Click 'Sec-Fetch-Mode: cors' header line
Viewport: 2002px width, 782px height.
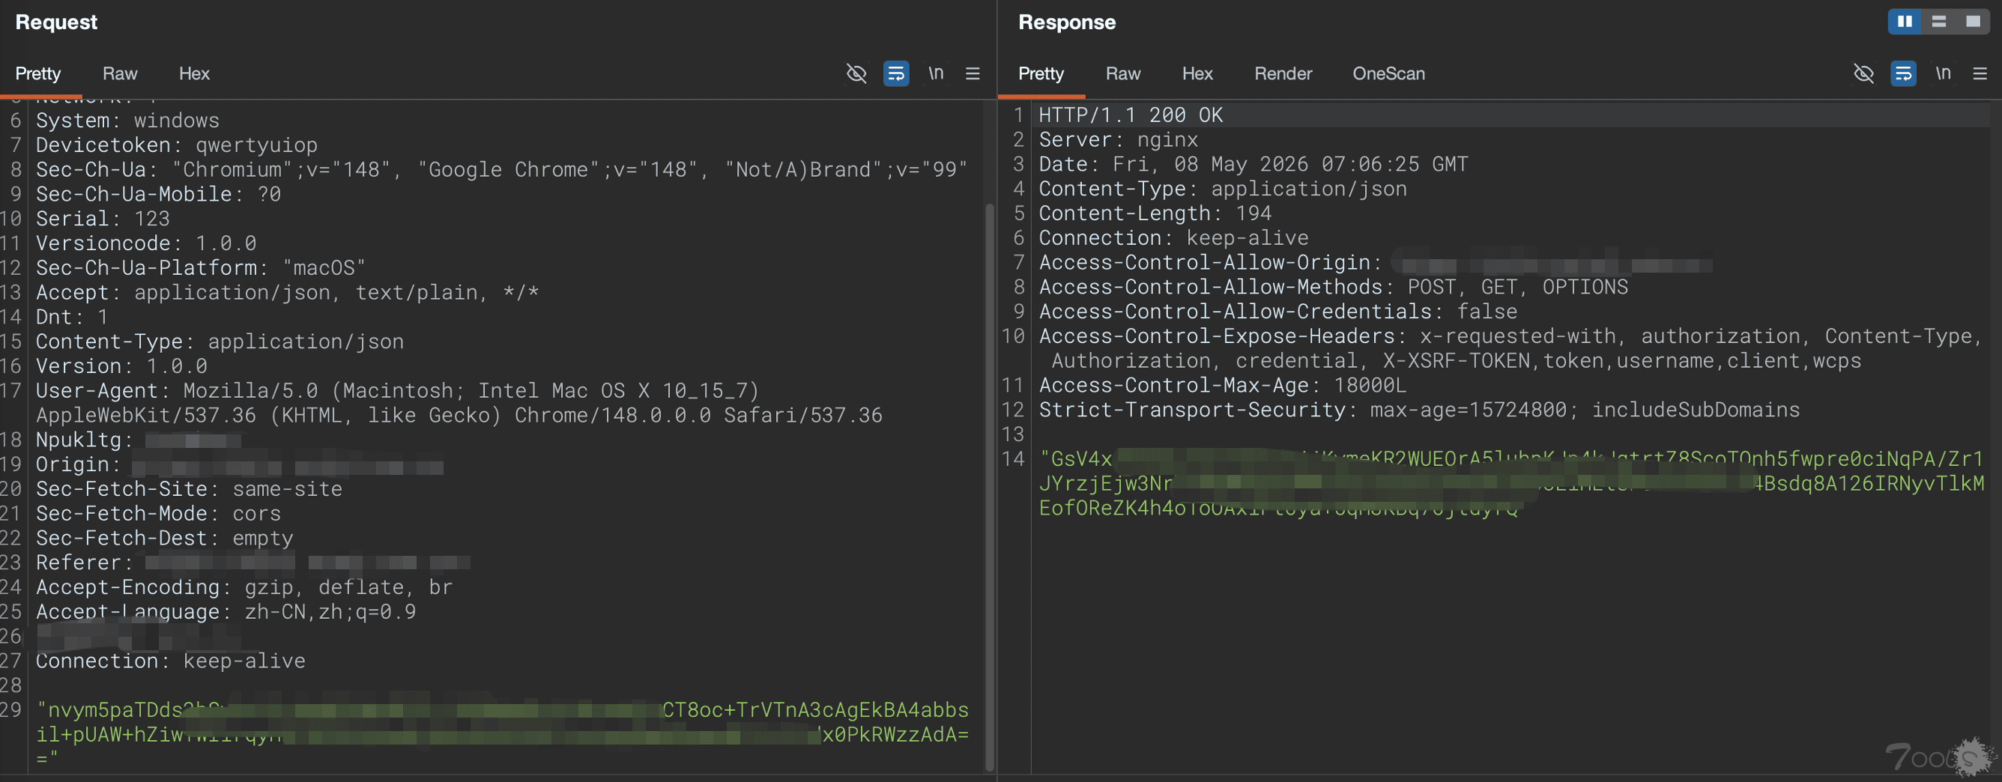pyautogui.click(x=159, y=514)
